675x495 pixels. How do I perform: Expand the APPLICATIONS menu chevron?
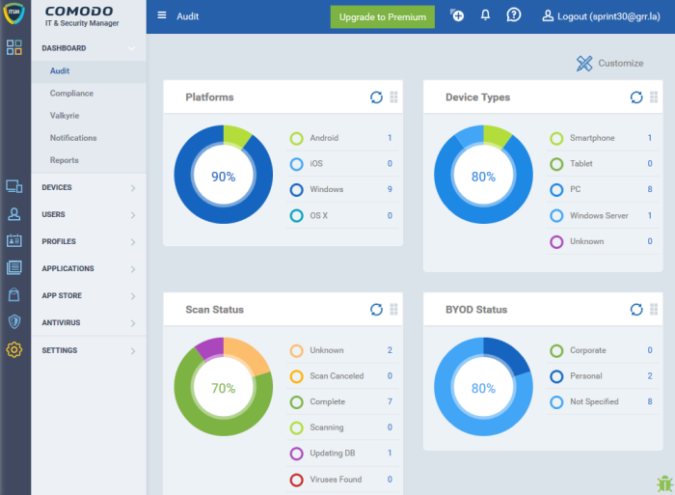(x=133, y=269)
